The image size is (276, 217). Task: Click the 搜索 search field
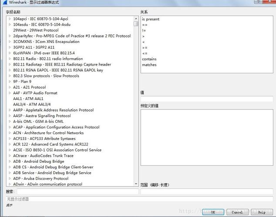(77, 191)
